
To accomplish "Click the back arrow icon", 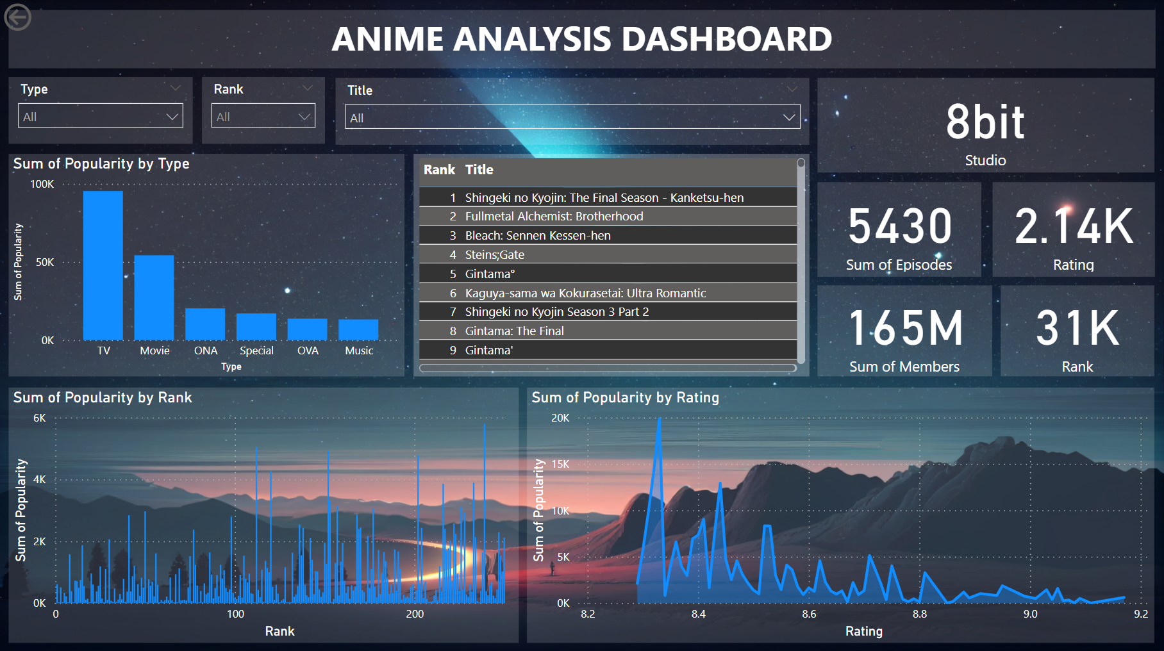I will [x=17, y=17].
